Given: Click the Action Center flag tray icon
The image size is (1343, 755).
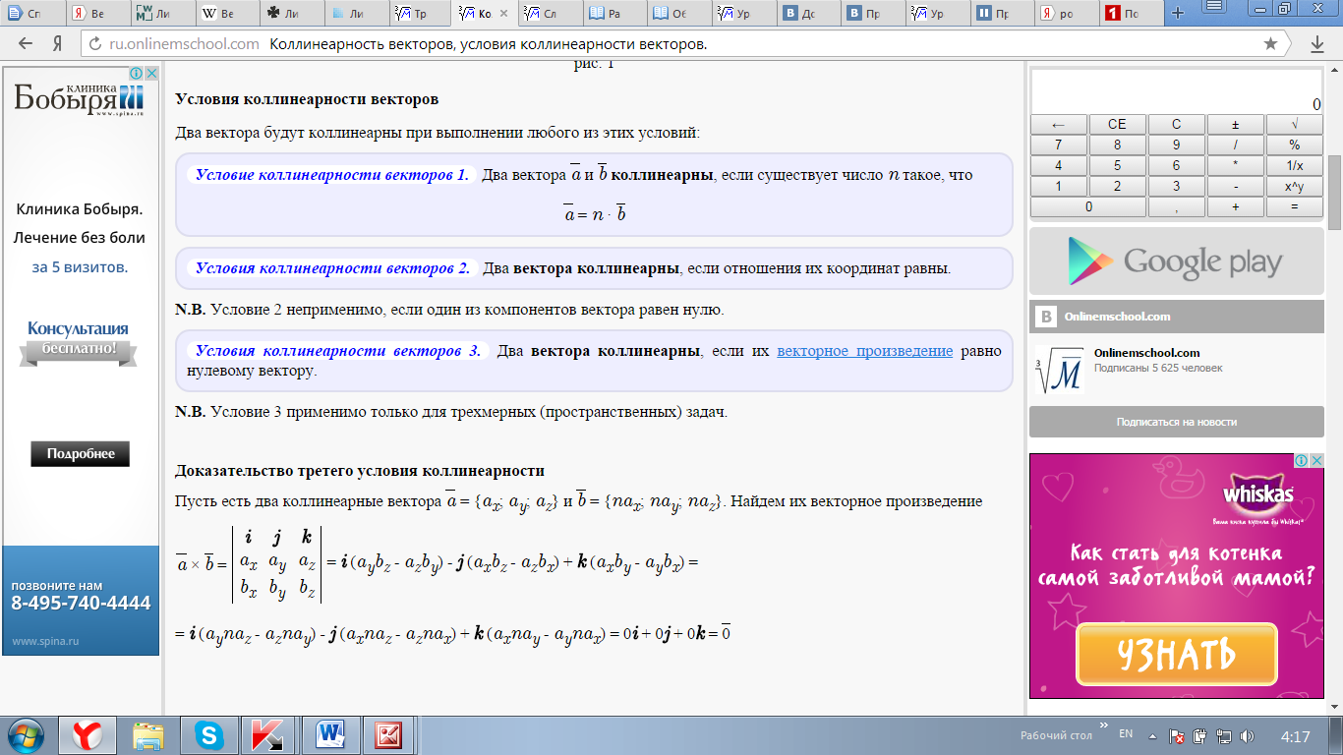Looking at the screenshot, I should (x=1177, y=736).
